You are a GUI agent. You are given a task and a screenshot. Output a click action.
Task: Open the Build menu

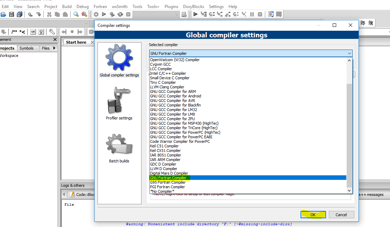pyautogui.click(x=67, y=7)
